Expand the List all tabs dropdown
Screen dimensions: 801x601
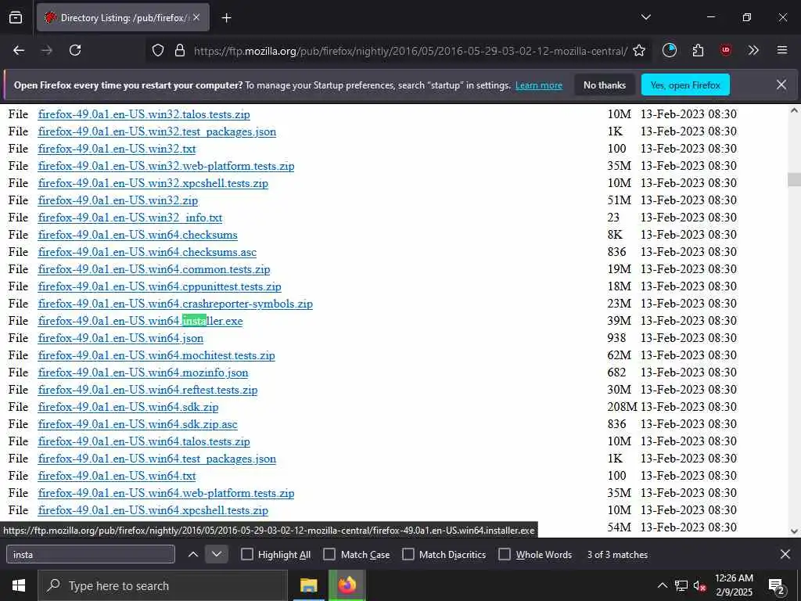(x=645, y=17)
